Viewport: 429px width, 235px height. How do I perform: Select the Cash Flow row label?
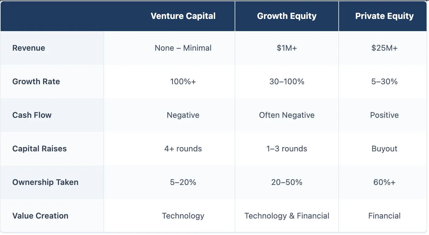tap(32, 115)
